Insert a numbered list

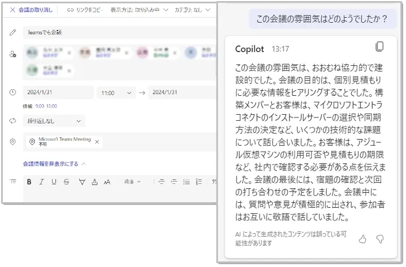click(x=199, y=182)
